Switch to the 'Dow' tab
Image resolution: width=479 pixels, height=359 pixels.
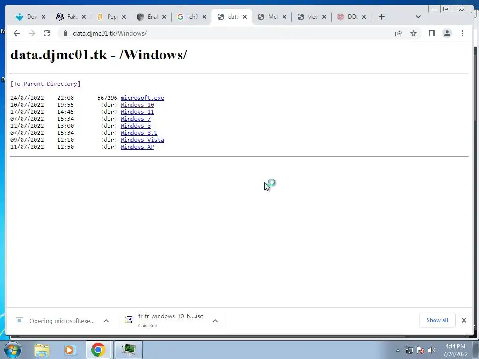27,17
